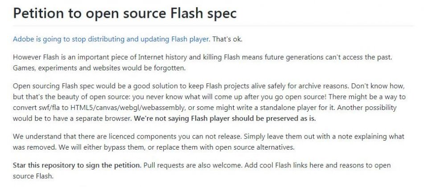Viewport: 428px width, 187px height.
Task: Click the "Petition to open source Flash spec" heading
Action: click(125, 13)
